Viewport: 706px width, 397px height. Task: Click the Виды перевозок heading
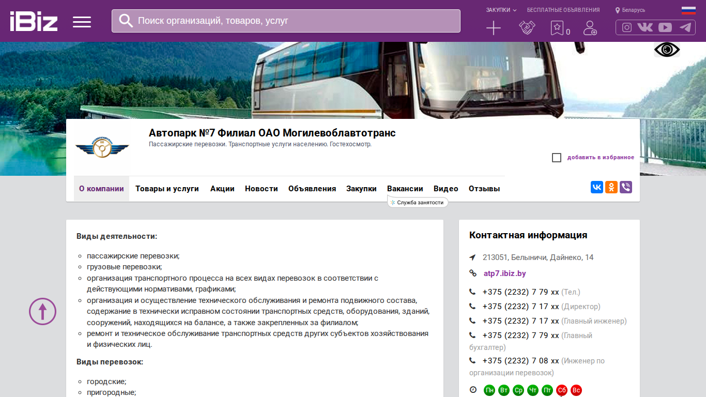110,362
